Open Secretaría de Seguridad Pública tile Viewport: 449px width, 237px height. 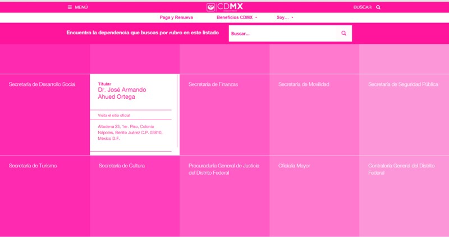point(404,115)
